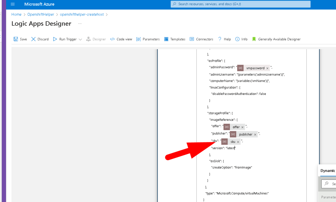Open Help
This screenshot has width=336, height=202.
224,39
